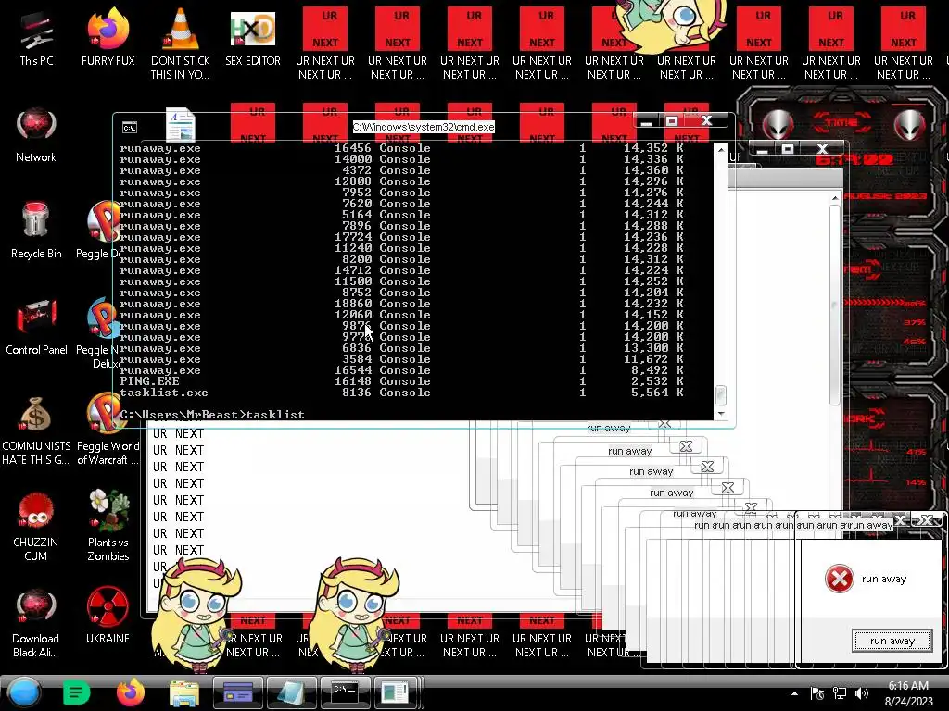The image size is (949, 711).
Task: Open the COMMUNISTS HATE THIS money bag icon
Action: [36, 430]
